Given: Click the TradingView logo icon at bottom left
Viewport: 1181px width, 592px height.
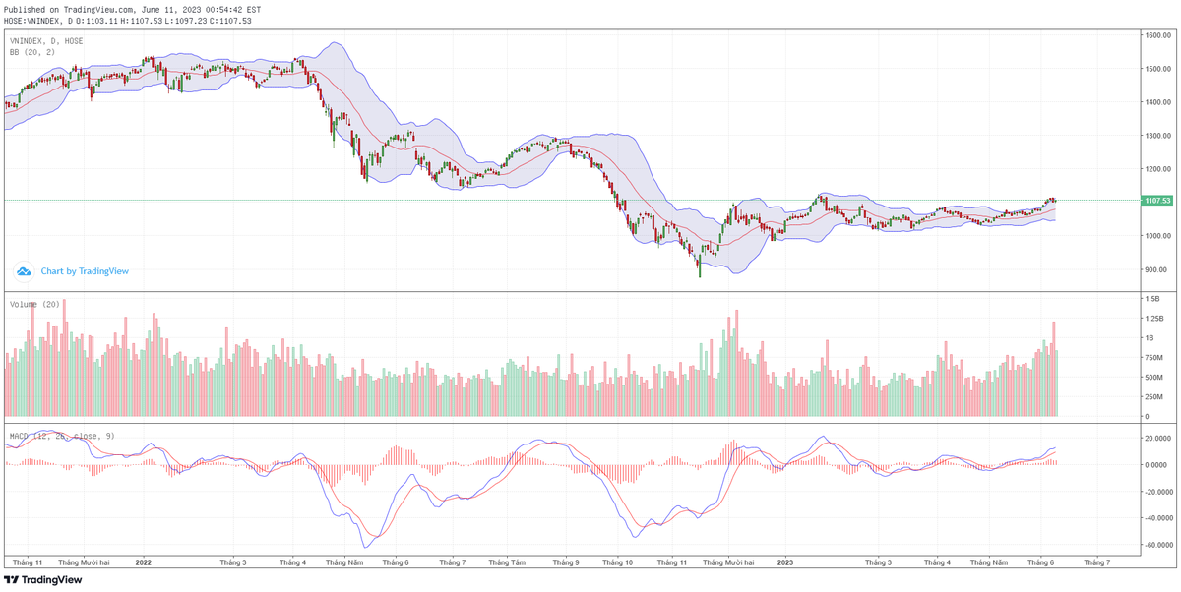Looking at the screenshot, I should tap(12, 580).
